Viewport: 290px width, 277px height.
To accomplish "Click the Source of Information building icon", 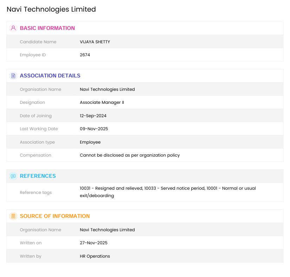I will (x=13, y=216).
